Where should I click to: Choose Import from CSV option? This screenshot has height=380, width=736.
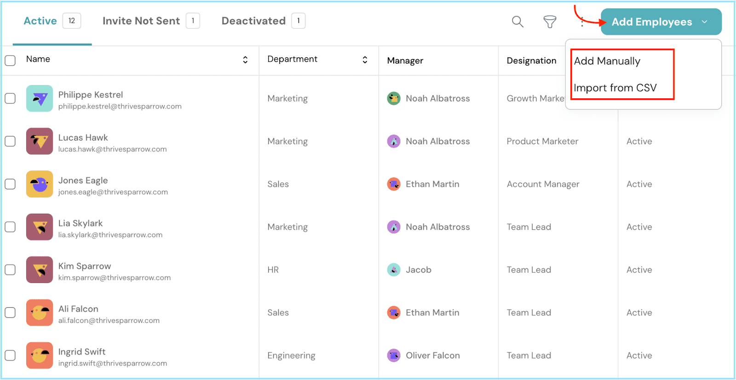click(x=615, y=88)
